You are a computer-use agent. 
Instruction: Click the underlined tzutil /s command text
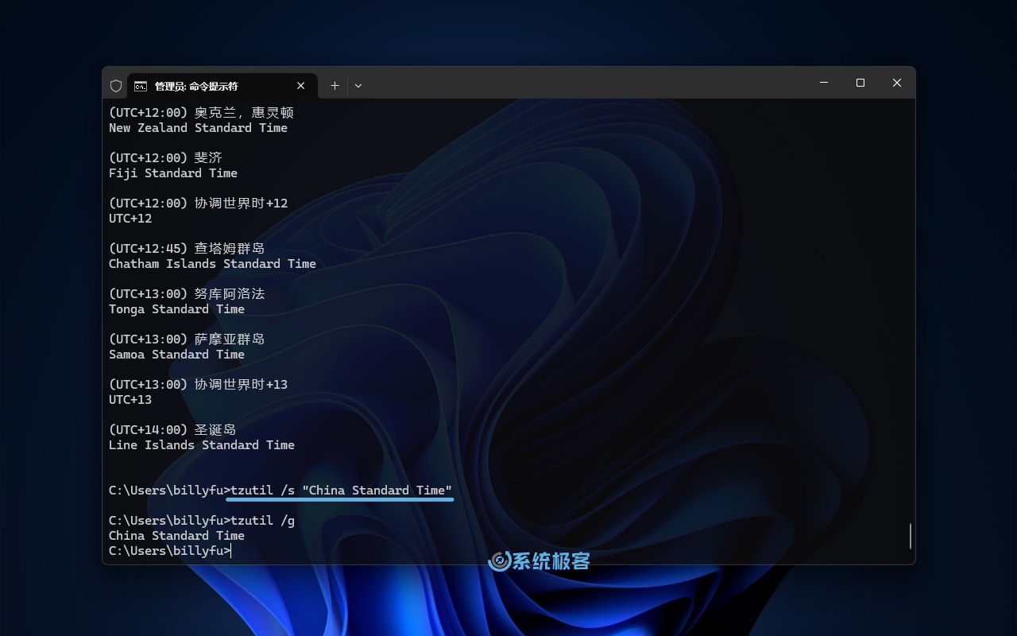click(341, 491)
